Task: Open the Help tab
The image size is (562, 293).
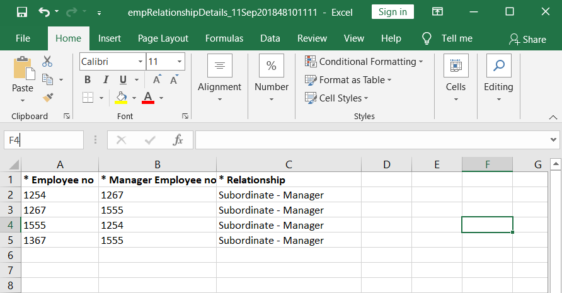Action: 391,38
